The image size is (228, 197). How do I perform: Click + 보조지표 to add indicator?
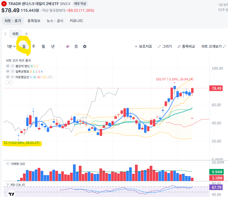(x=143, y=46)
